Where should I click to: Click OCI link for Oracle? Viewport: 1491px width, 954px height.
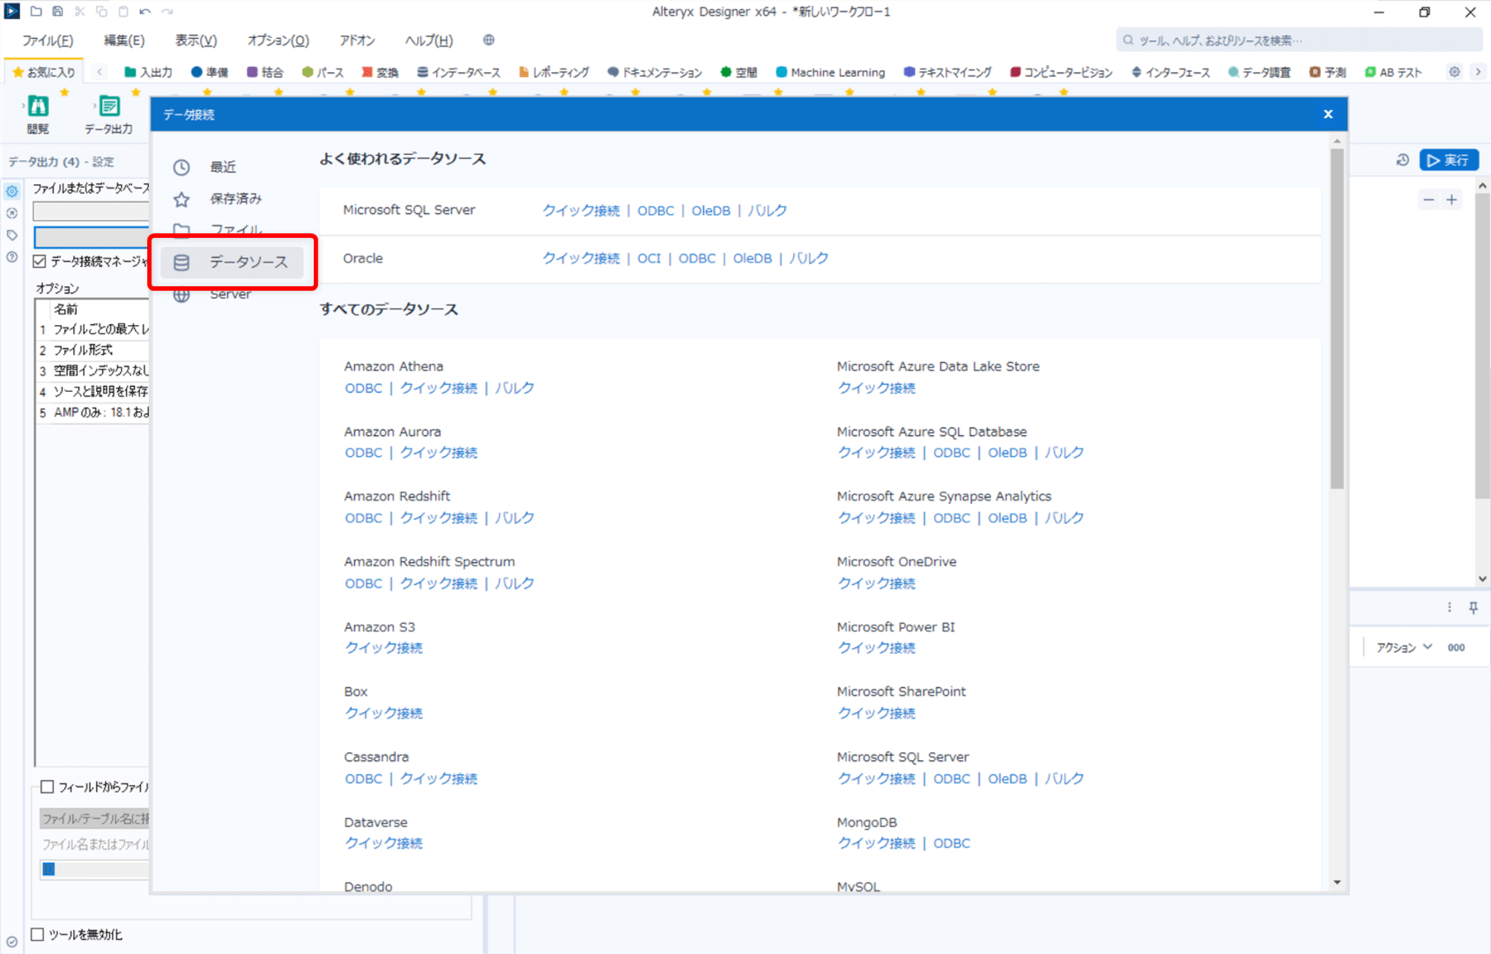[649, 258]
